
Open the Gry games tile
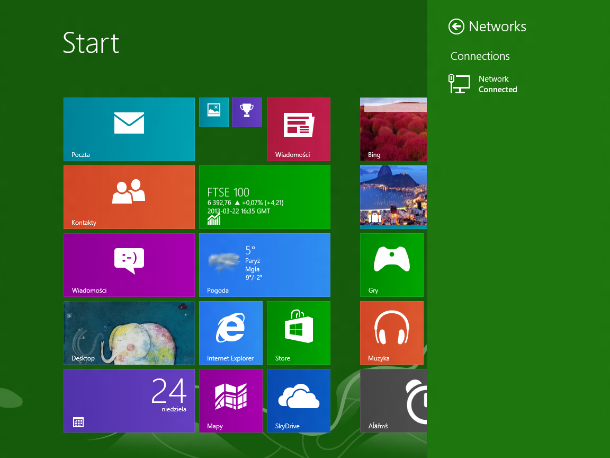coord(392,265)
